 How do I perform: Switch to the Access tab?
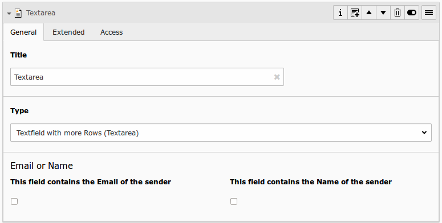tap(112, 32)
